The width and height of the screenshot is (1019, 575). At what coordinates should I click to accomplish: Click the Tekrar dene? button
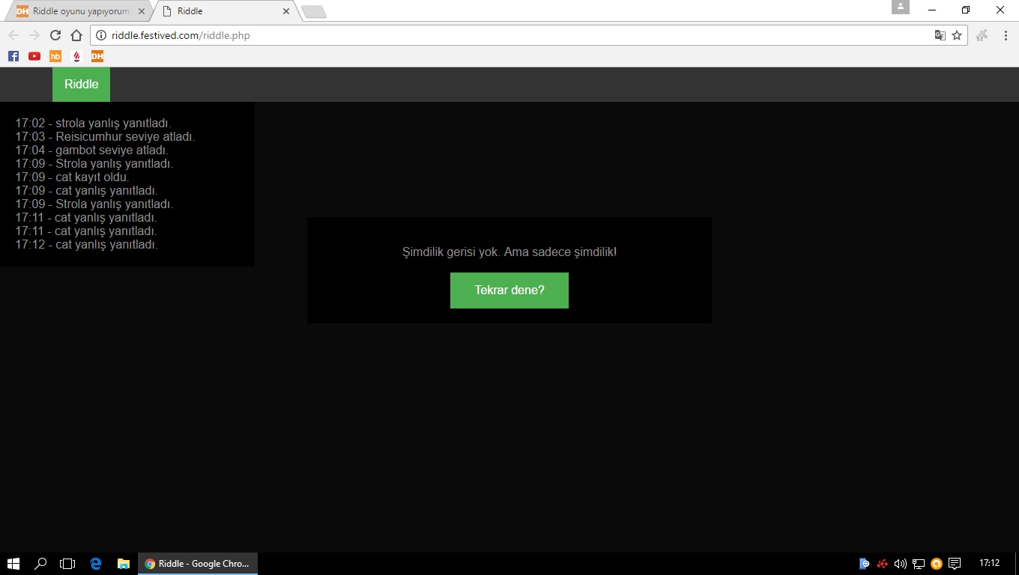509,290
